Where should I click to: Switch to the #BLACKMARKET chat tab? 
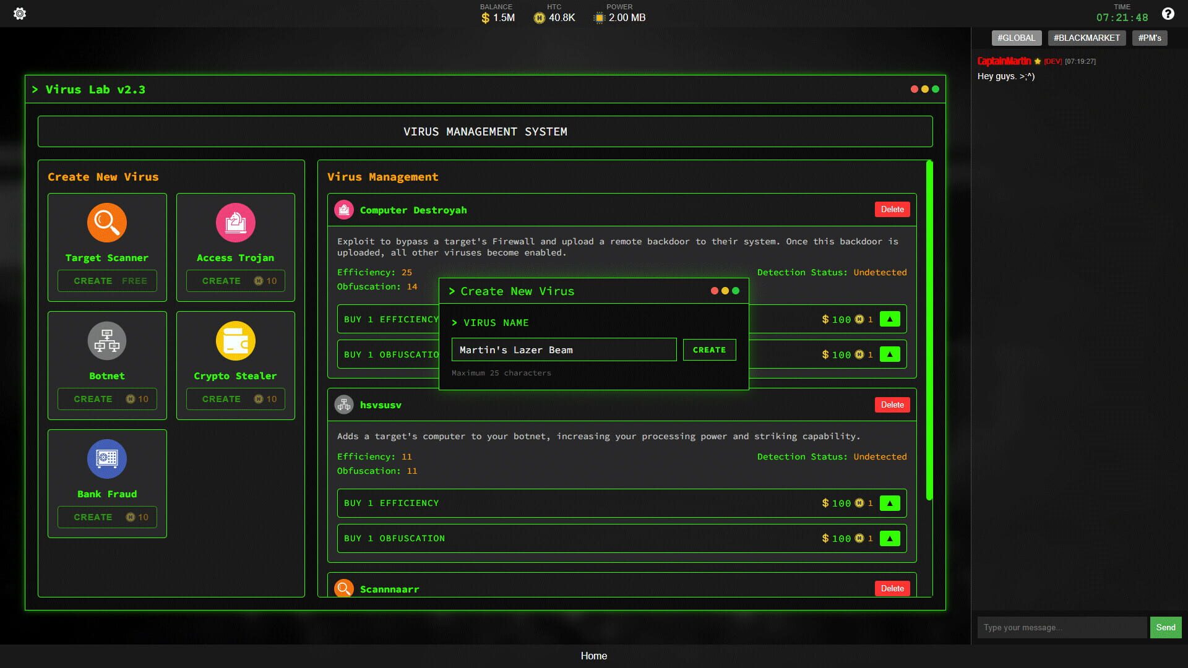(x=1087, y=38)
